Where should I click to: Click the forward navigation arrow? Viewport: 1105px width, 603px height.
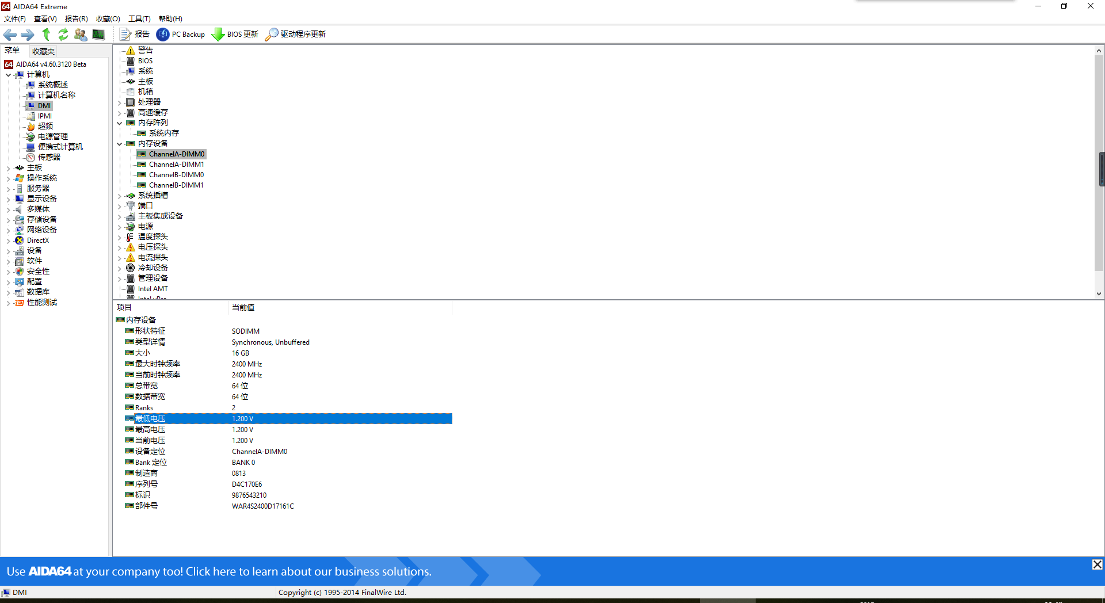coord(28,35)
